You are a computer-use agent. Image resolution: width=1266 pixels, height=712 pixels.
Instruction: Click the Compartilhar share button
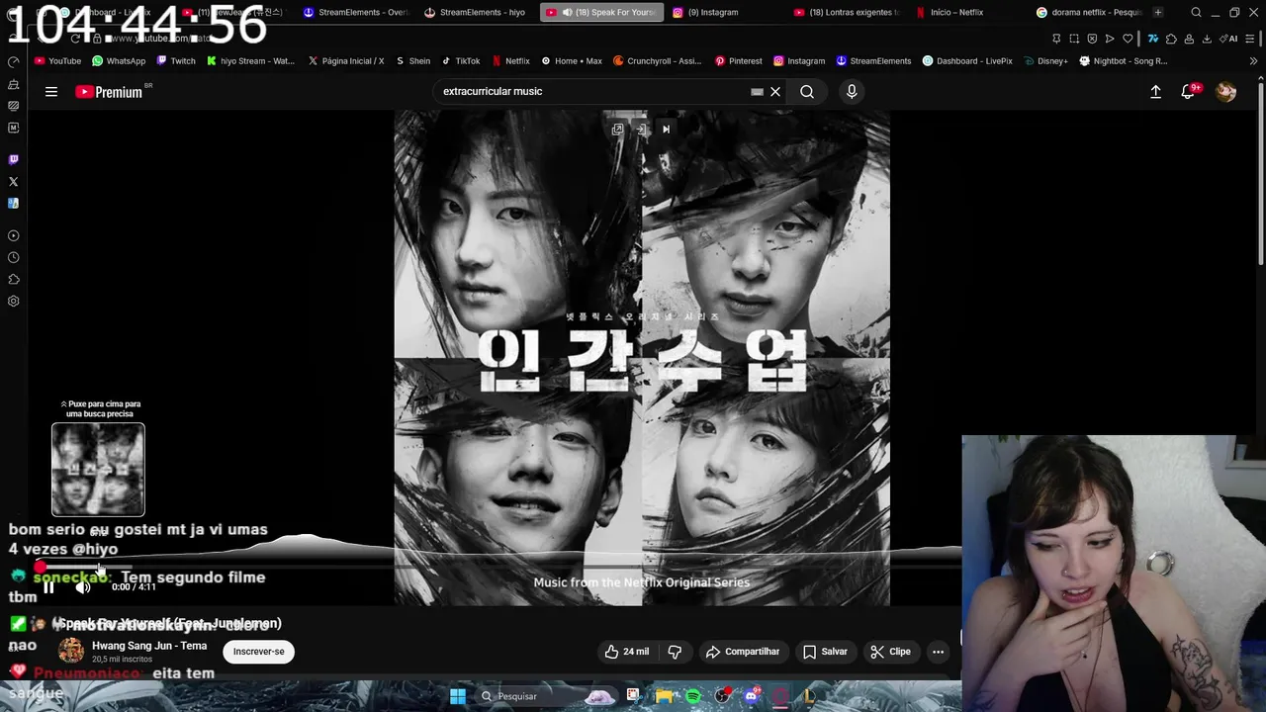(743, 652)
